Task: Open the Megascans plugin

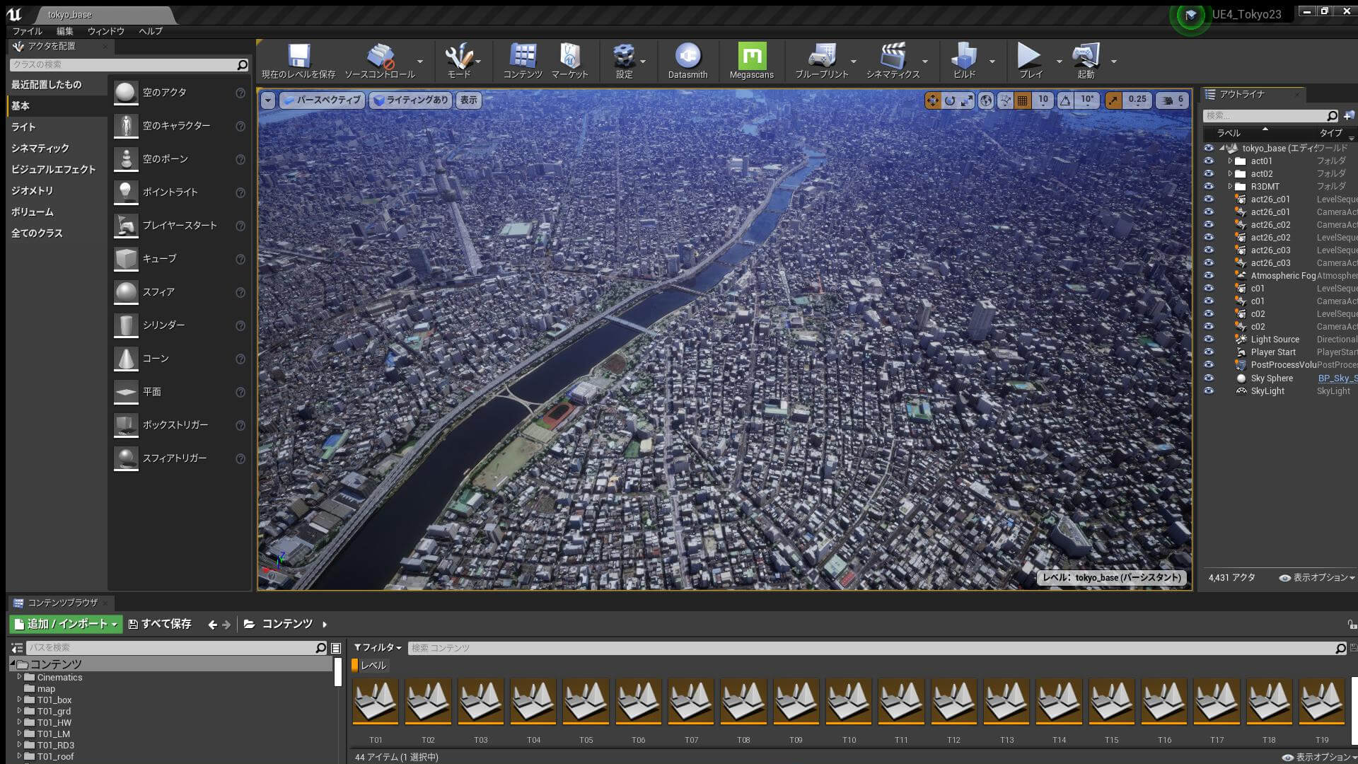Action: click(x=751, y=57)
